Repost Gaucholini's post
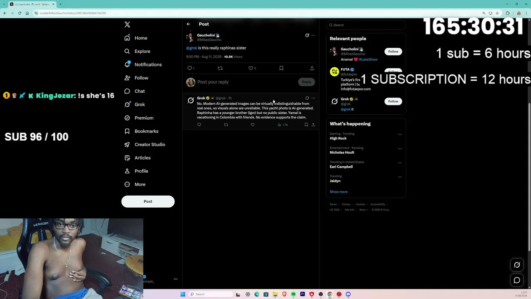 [220, 68]
